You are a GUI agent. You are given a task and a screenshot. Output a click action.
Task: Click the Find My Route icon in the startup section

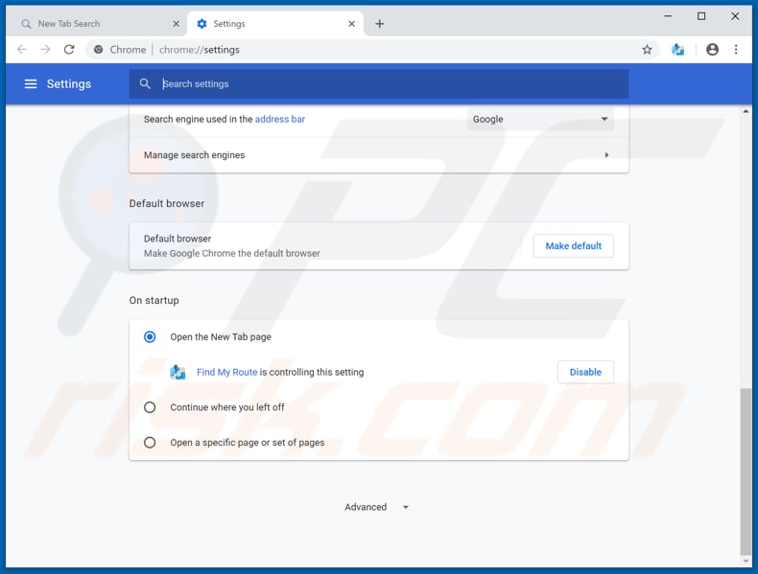(178, 372)
